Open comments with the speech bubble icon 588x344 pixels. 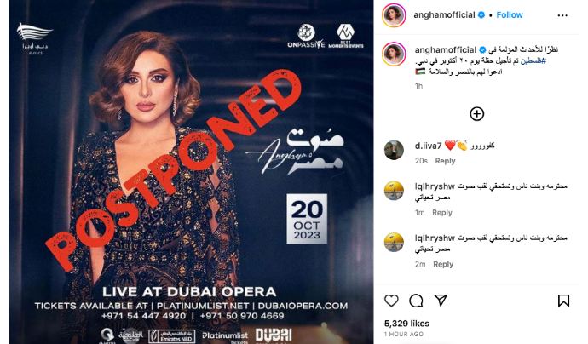tap(416, 301)
